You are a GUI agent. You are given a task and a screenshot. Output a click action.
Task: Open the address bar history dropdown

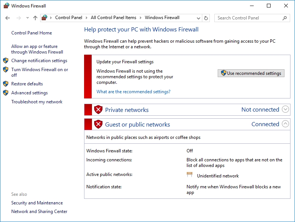(x=198, y=18)
